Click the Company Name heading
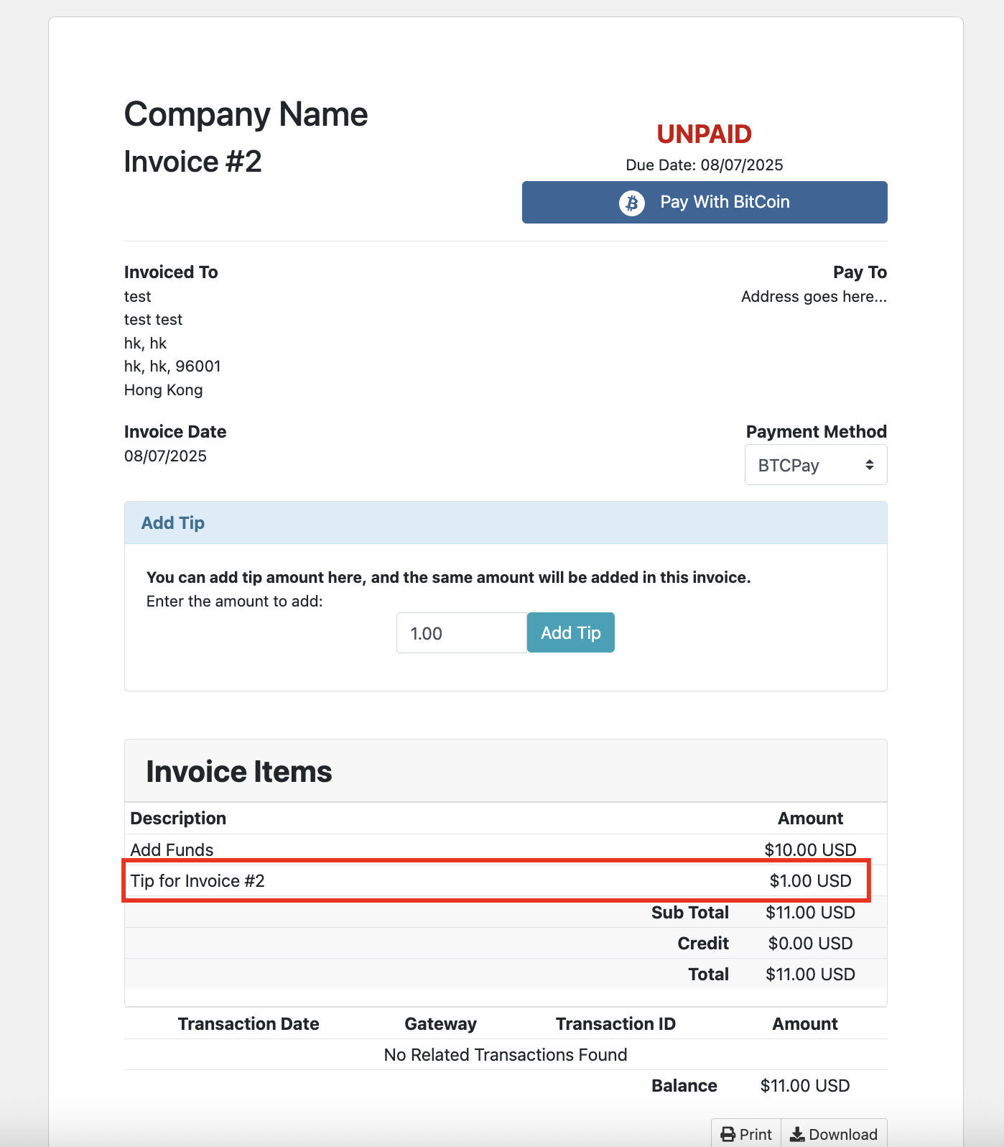The image size is (1004, 1147). [246, 114]
